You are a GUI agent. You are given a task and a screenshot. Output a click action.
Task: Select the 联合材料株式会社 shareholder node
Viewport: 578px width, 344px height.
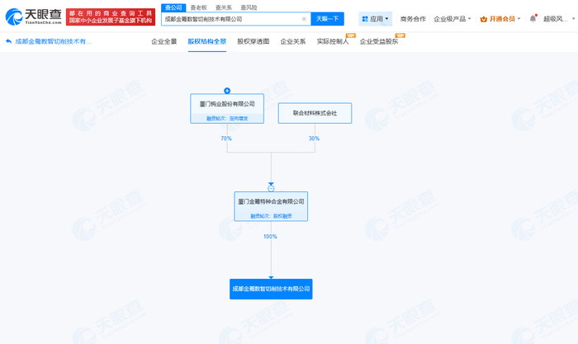click(x=315, y=113)
